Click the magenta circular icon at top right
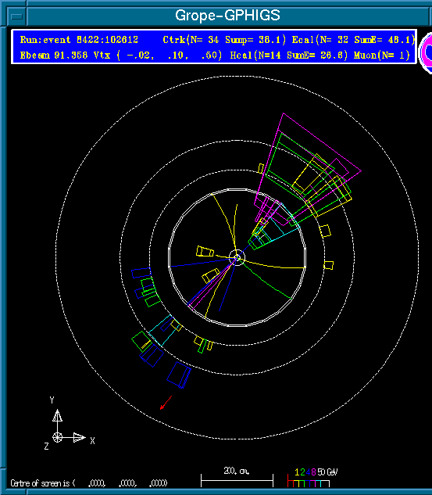Image resolution: width=432 pixels, height=495 pixels. pyautogui.click(x=427, y=52)
